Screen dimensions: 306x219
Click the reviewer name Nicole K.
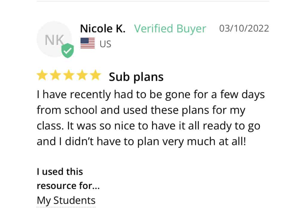click(x=103, y=28)
